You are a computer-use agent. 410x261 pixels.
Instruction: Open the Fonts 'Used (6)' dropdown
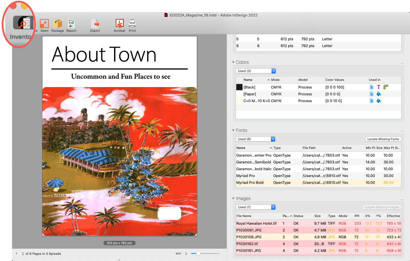[255, 139]
